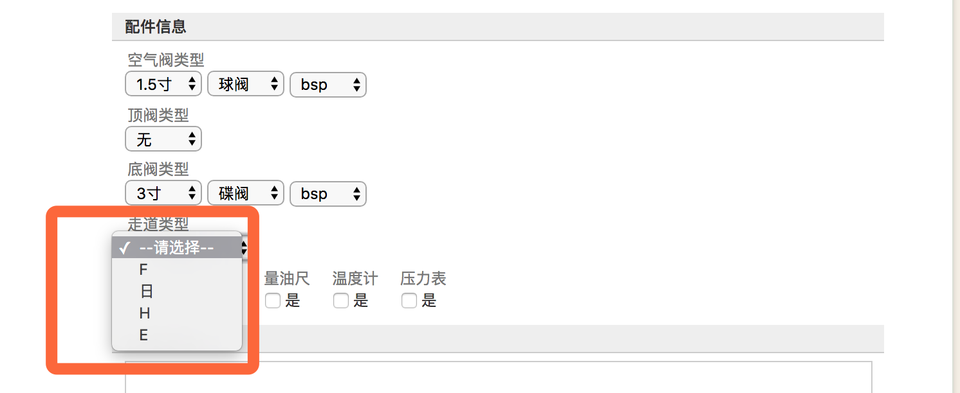Click the 顶阀类型 field label
Image resolution: width=960 pixels, height=393 pixels.
click(x=158, y=115)
